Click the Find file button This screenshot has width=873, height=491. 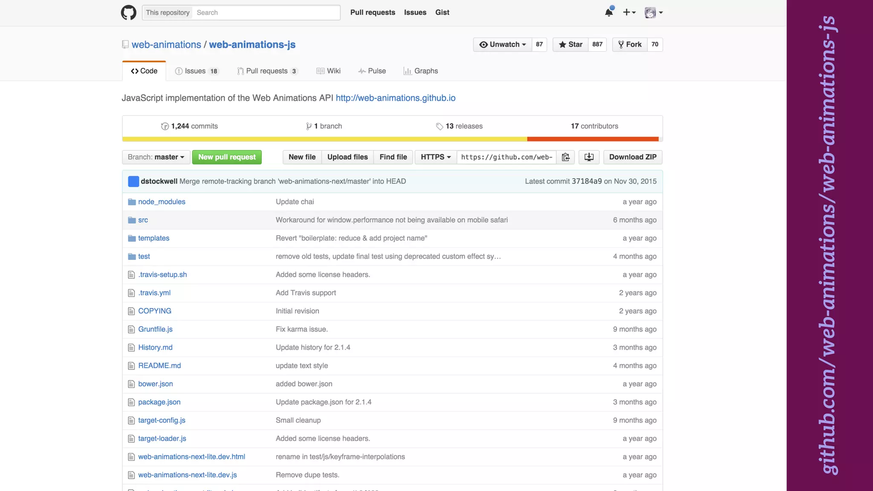click(x=393, y=157)
